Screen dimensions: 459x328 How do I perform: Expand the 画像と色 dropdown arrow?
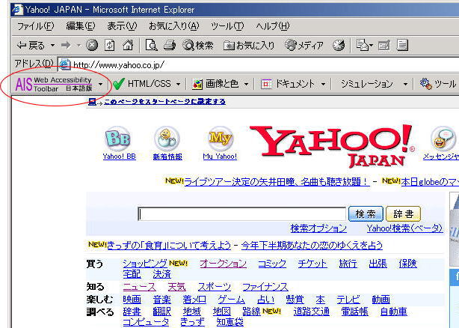246,85
